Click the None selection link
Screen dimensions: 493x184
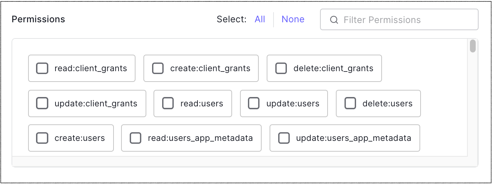(293, 19)
